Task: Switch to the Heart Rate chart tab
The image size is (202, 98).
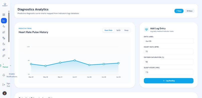Action: tap(109, 30)
